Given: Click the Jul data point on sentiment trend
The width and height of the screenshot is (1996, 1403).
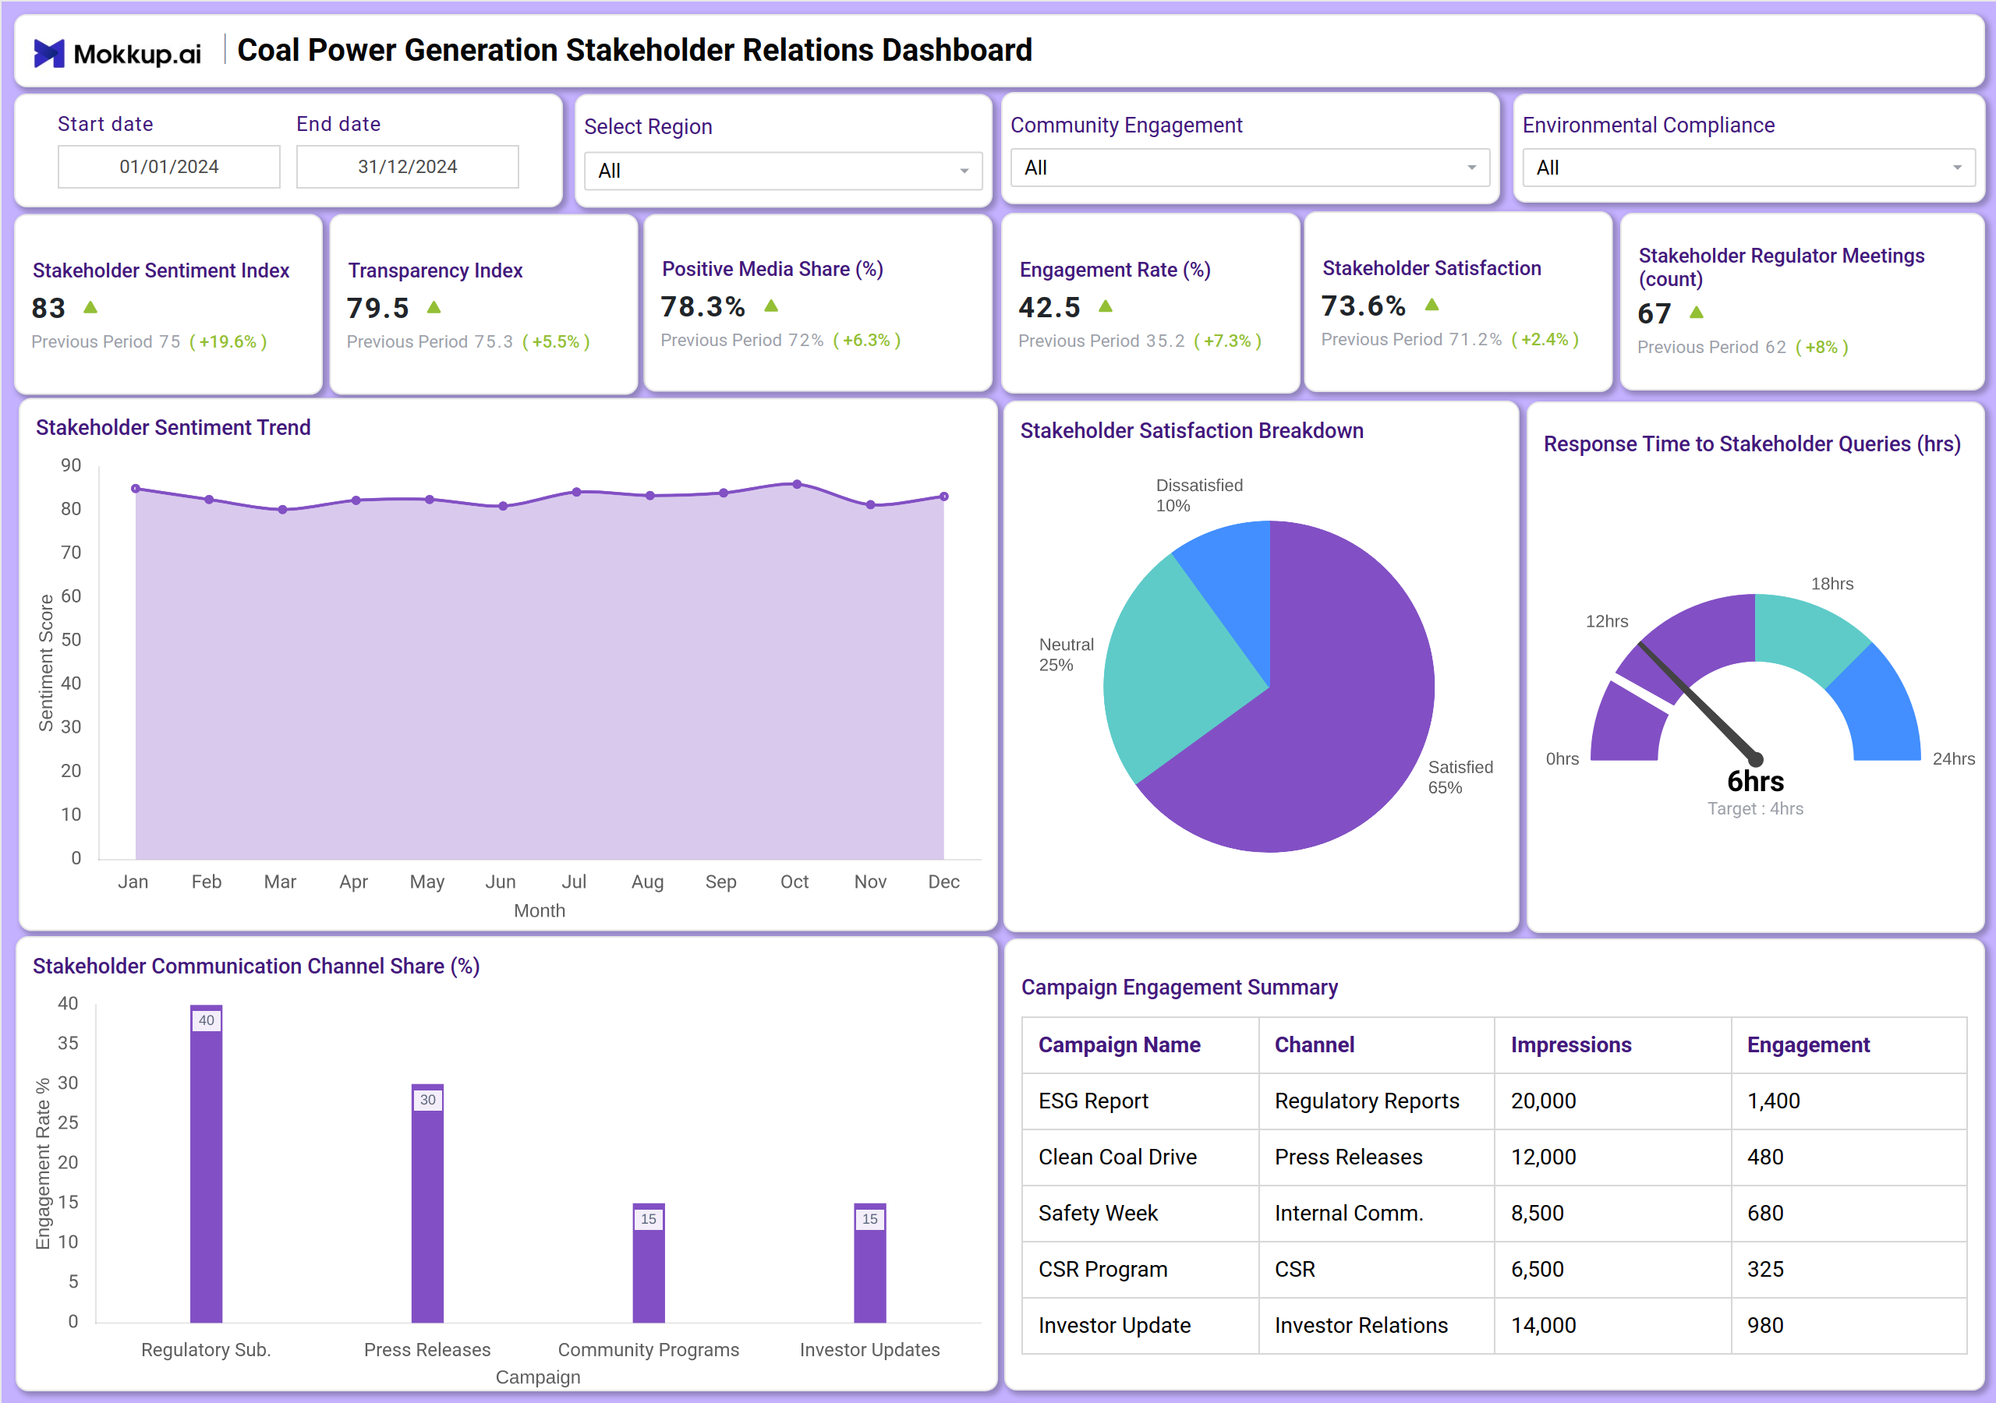Looking at the screenshot, I should coord(576,492).
